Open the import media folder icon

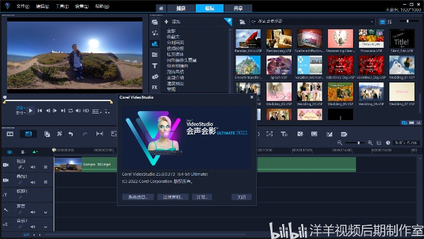[x=242, y=22]
